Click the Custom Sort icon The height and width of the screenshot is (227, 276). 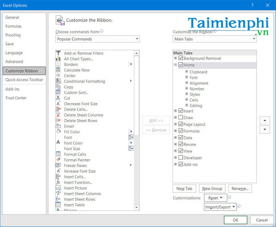point(58,92)
